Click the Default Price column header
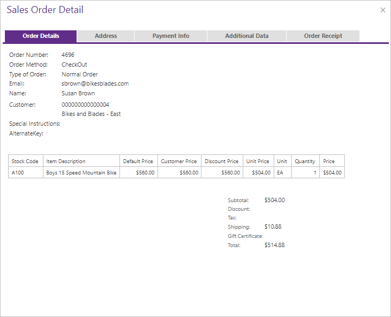This screenshot has height=317, width=391. tap(138, 161)
